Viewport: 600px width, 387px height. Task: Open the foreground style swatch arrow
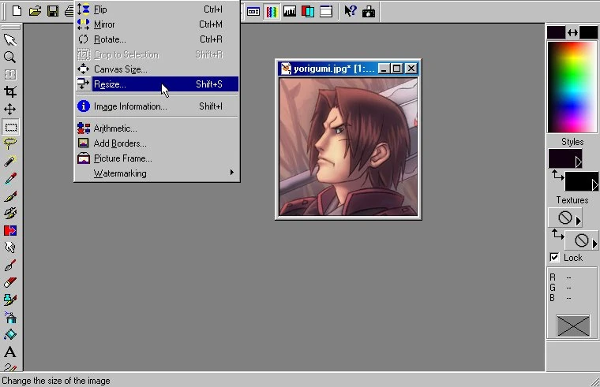(x=578, y=162)
